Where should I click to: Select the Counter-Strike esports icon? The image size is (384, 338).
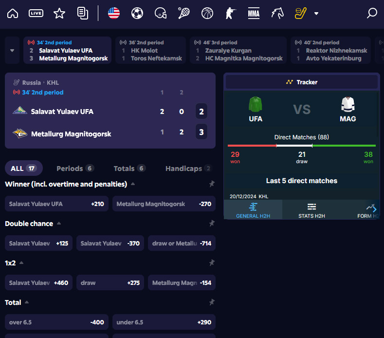pyautogui.click(x=231, y=13)
